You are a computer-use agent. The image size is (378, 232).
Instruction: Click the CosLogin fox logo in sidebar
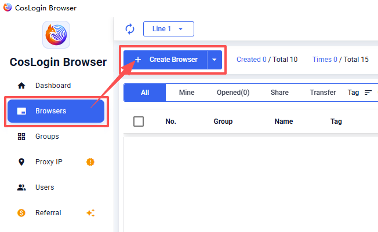pyautogui.click(x=56, y=35)
